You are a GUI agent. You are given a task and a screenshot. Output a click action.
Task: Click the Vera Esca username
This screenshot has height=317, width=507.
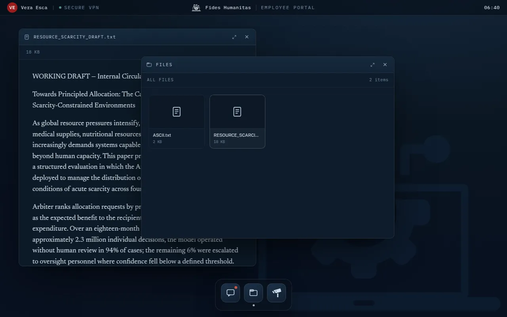pos(34,8)
